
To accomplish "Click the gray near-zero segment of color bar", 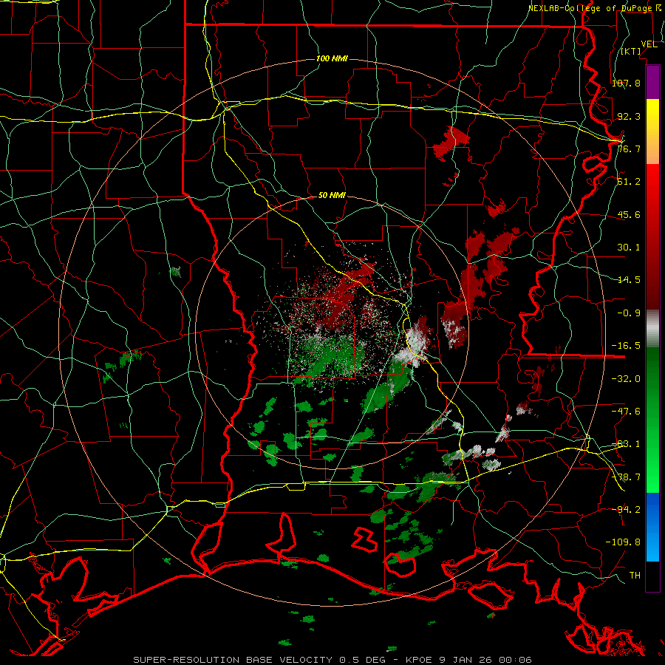I will [652, 329].
